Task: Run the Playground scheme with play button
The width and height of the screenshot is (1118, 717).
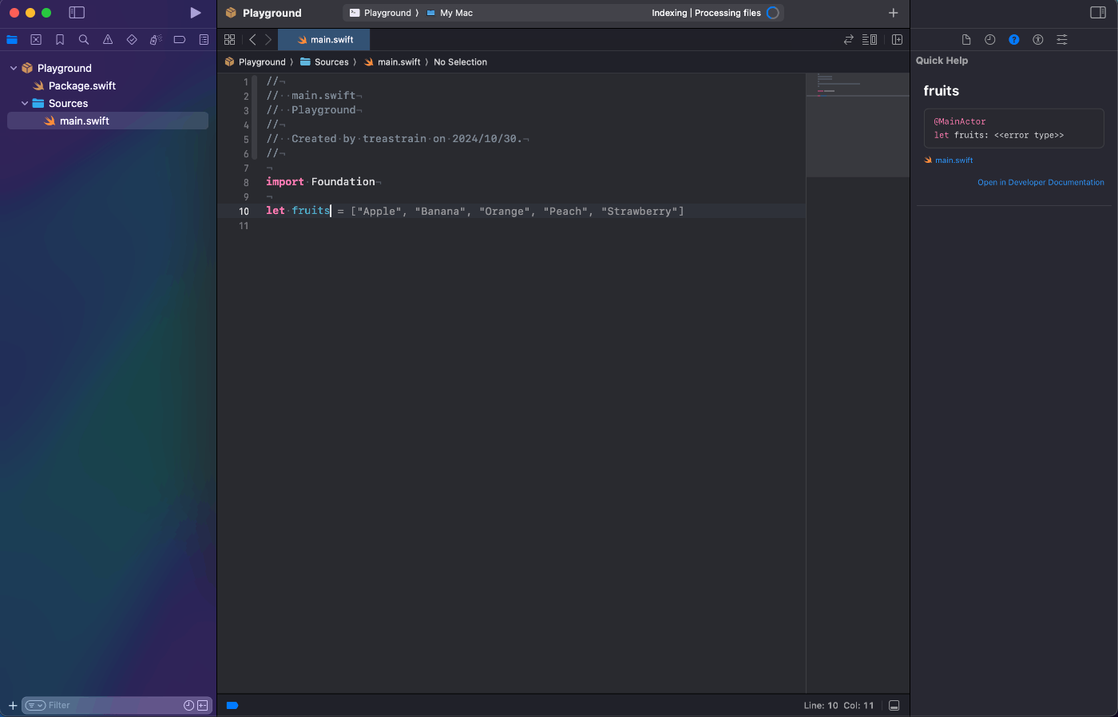Action: (196, 13)
